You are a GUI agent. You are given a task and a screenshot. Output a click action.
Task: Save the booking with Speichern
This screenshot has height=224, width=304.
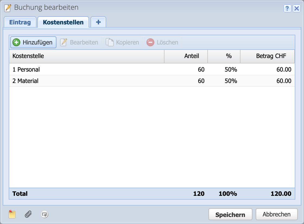tap(230, 214)
